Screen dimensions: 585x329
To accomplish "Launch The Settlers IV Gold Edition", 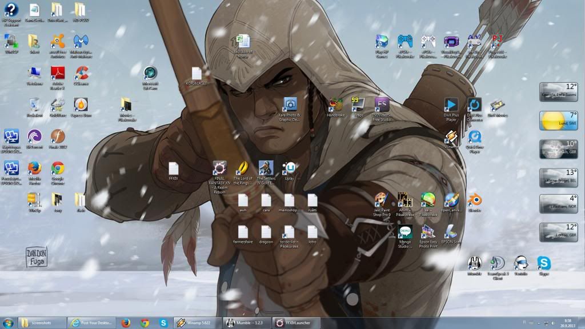I will point(266,172).
